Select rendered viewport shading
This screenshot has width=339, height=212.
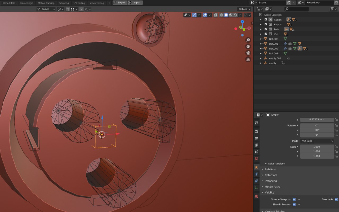pos(235,15)
